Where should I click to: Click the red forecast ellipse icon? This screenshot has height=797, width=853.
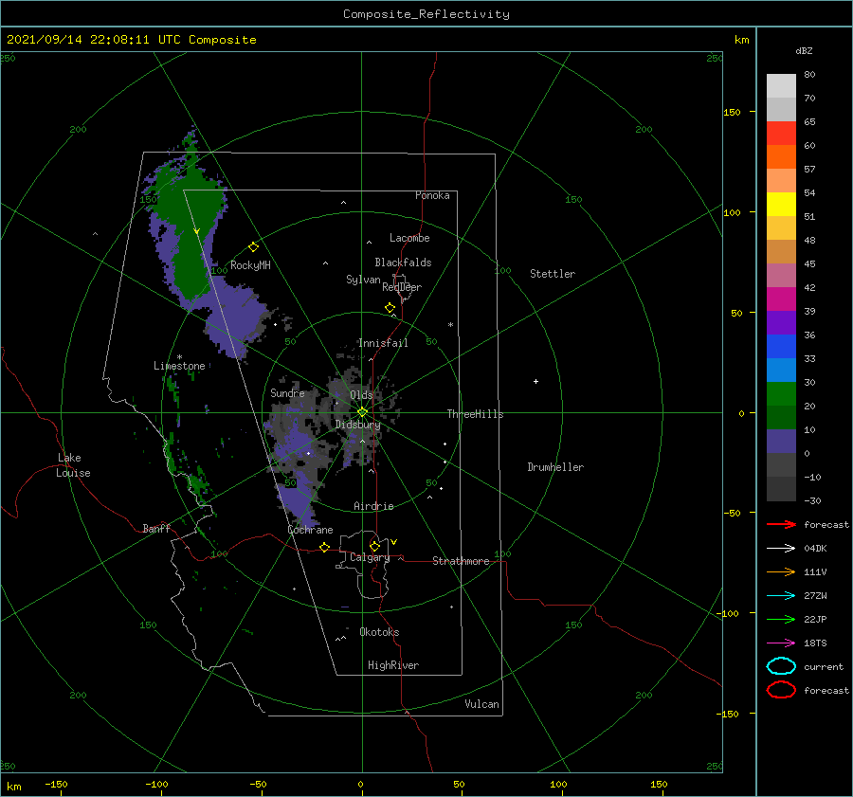click(x=781, y=690)
